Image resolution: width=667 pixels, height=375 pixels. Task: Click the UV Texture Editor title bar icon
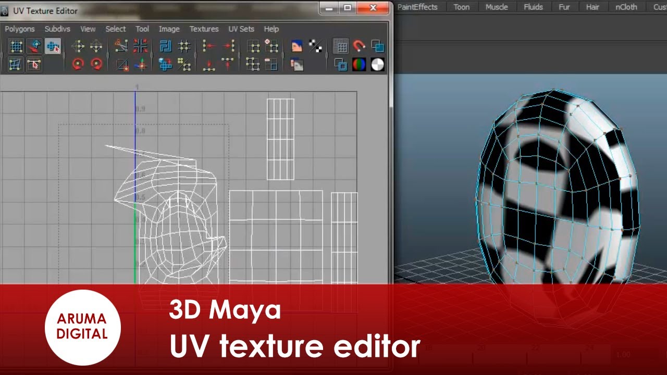point(5,10)
